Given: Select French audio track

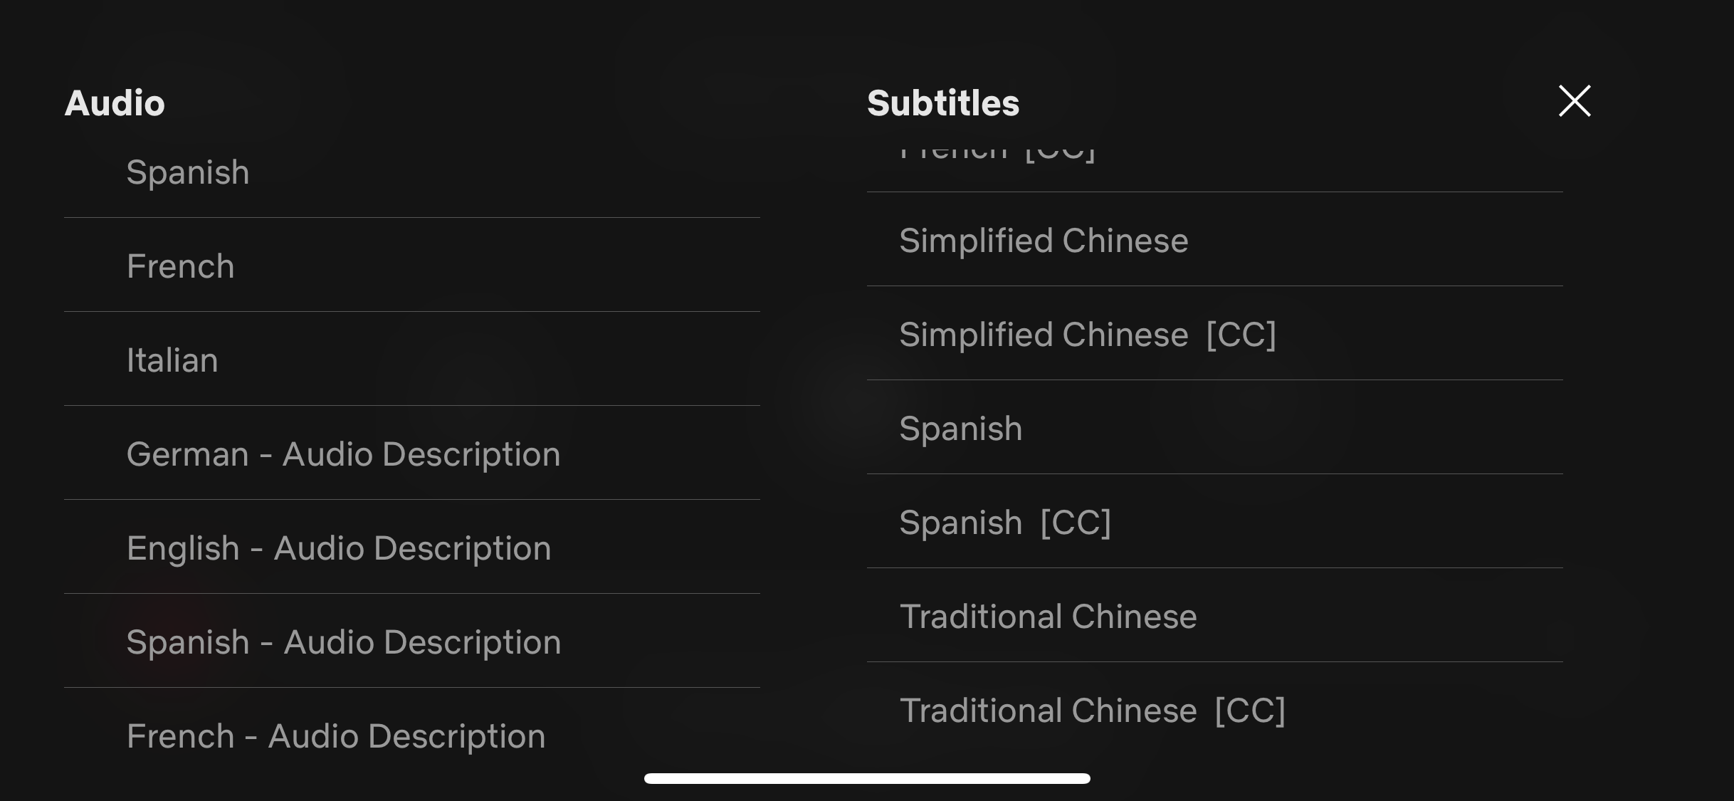Looking at the screenshot, I should 180,266.
